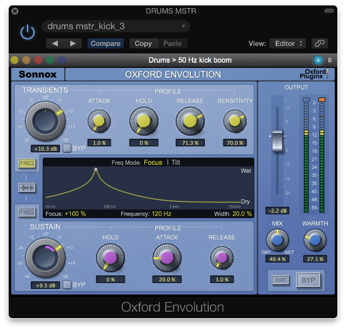This screenshot has width=346, height=330.
Task: Click the Paste button
Action: coord(172,43)
